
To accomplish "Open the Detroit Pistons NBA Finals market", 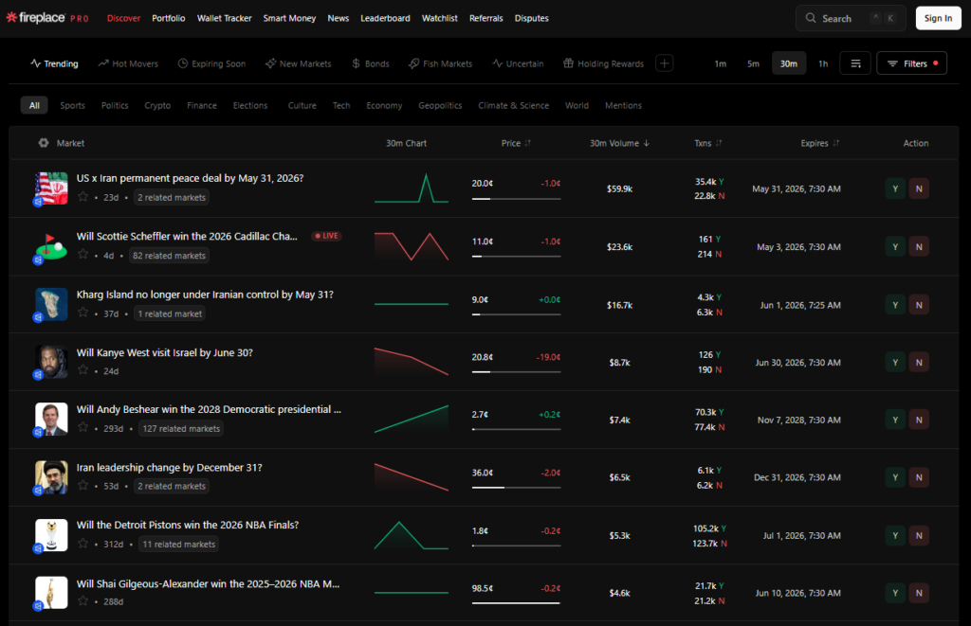I will (x=188, y=525).
